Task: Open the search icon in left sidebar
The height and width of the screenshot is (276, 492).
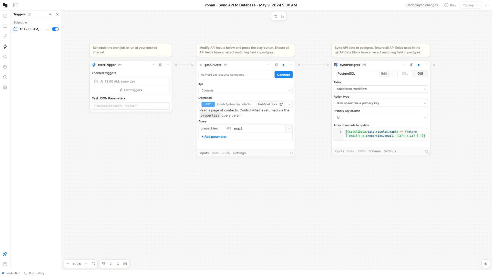Action: click(5, 57)
